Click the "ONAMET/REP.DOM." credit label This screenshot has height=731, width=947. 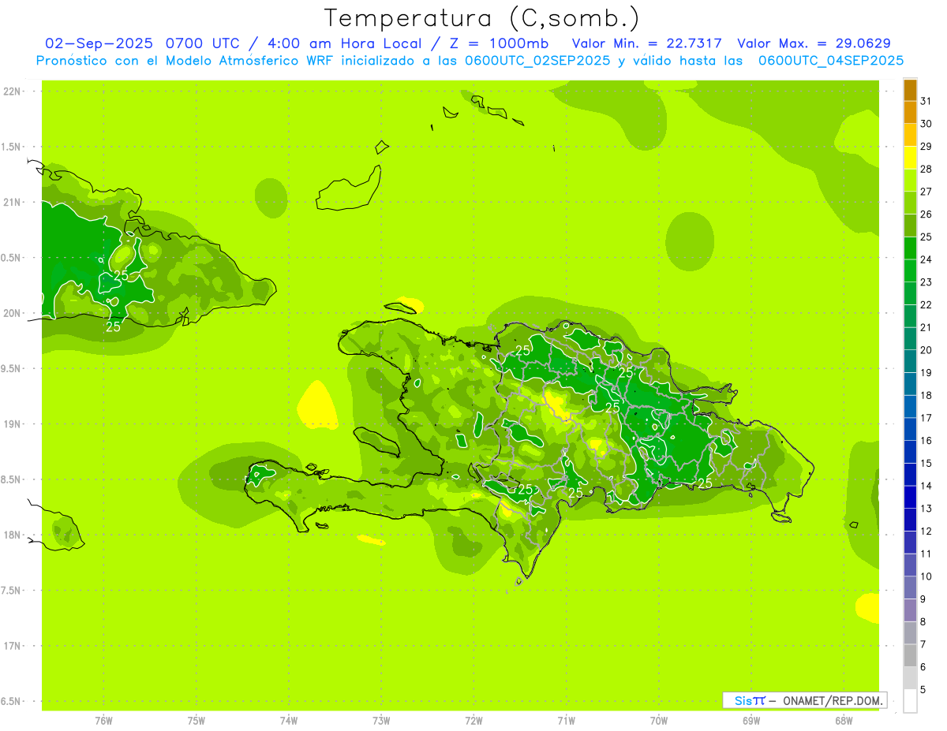834,700
